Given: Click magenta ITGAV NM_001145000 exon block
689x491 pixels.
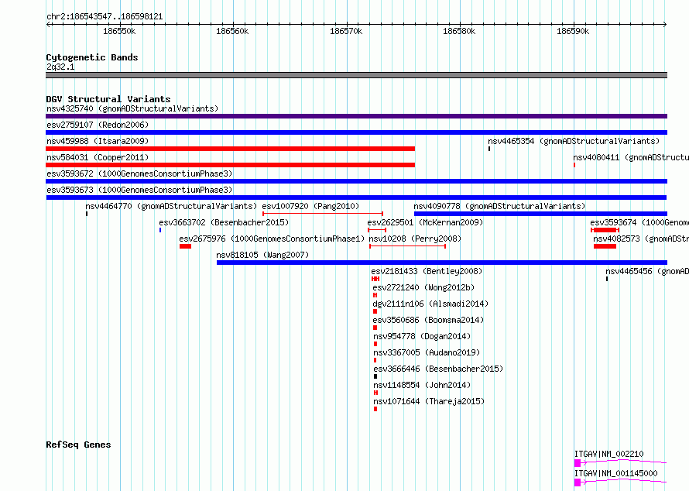Looking at the screenshot, I should tap(578, 482).
